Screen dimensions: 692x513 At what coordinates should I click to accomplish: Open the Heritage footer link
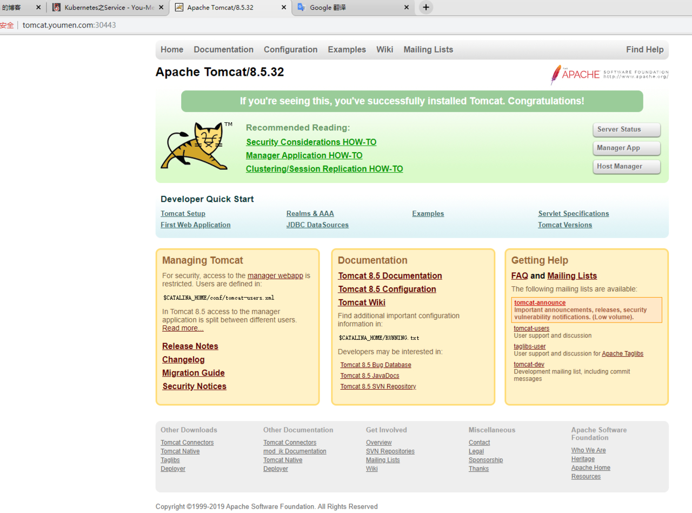pos(583,459)
